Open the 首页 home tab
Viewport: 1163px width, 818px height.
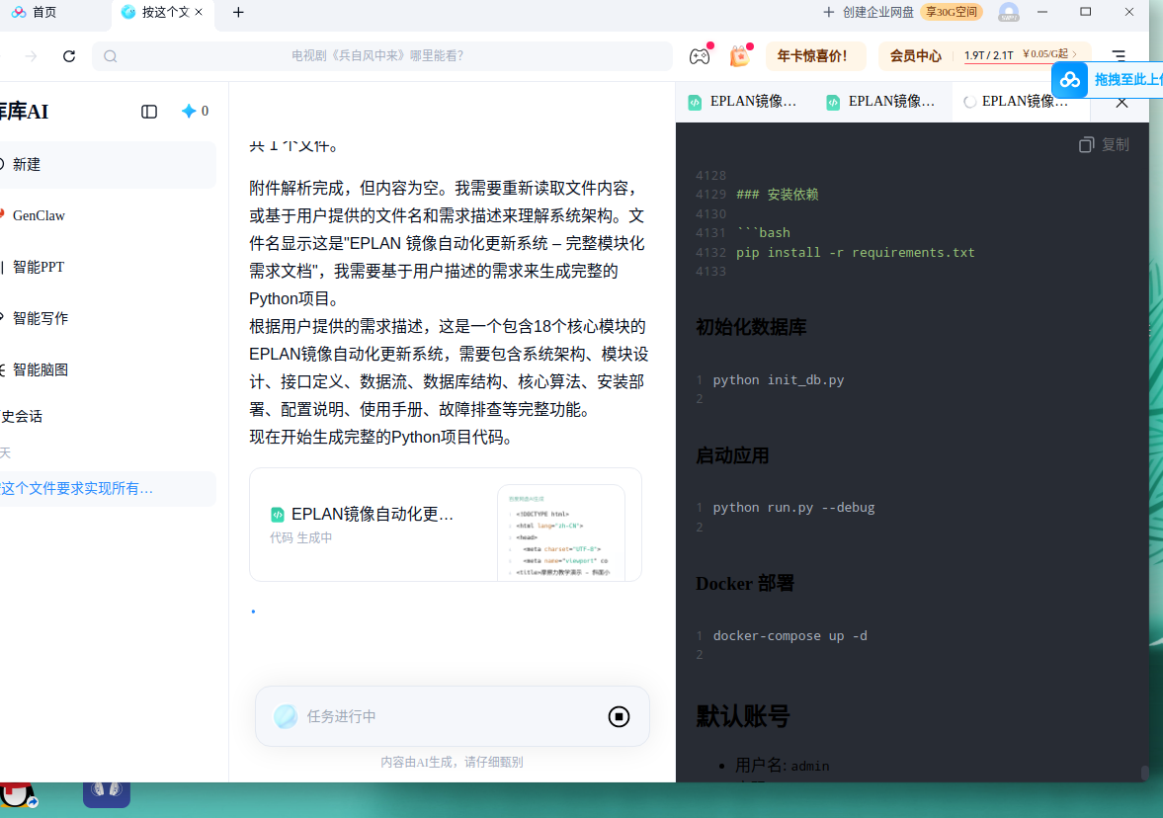click(x=35, y=12)
